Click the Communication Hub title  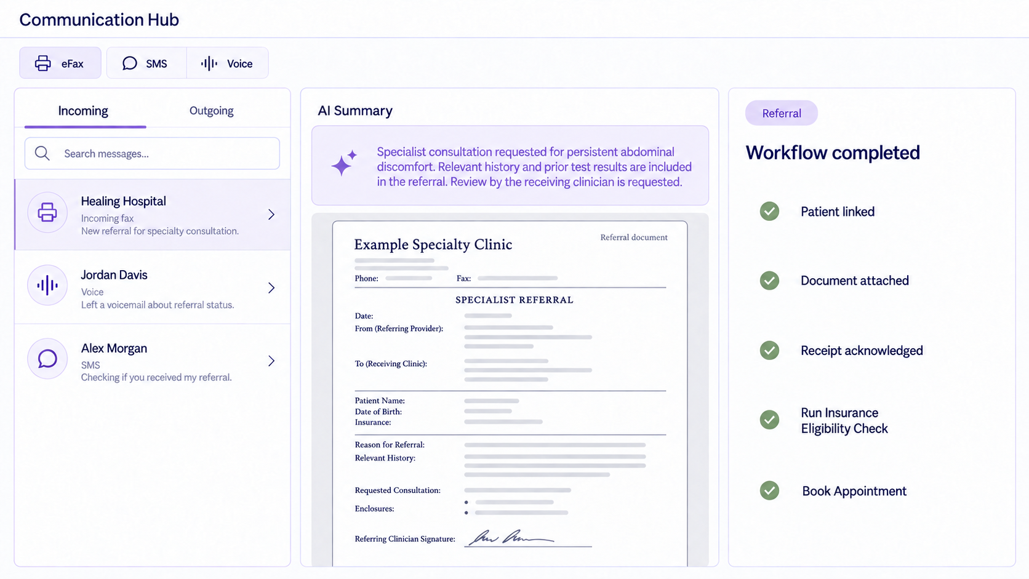99,20
